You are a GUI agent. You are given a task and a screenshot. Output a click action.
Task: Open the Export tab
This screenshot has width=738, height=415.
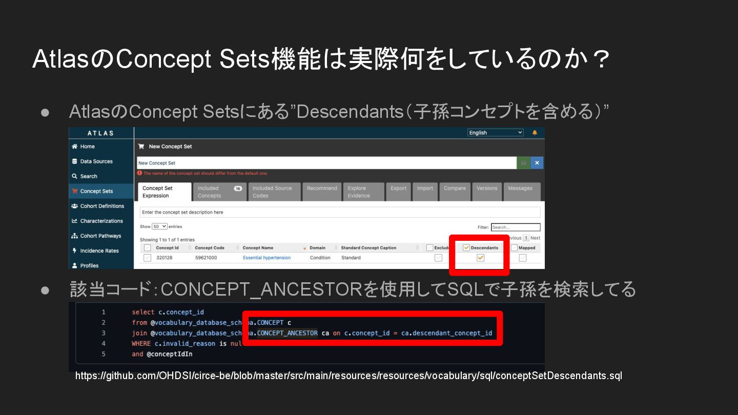(398, 192)
